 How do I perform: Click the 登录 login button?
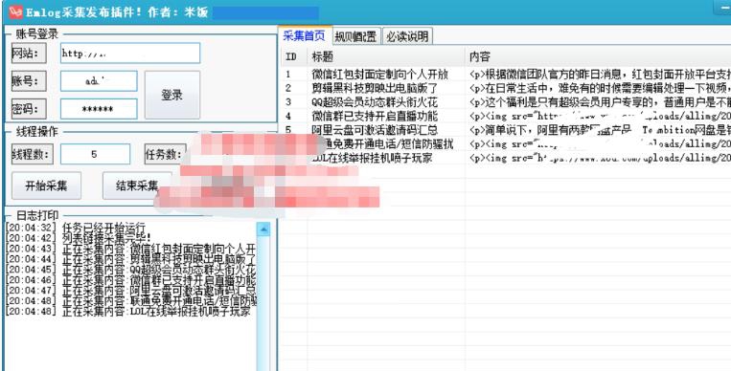coord(172,95)
